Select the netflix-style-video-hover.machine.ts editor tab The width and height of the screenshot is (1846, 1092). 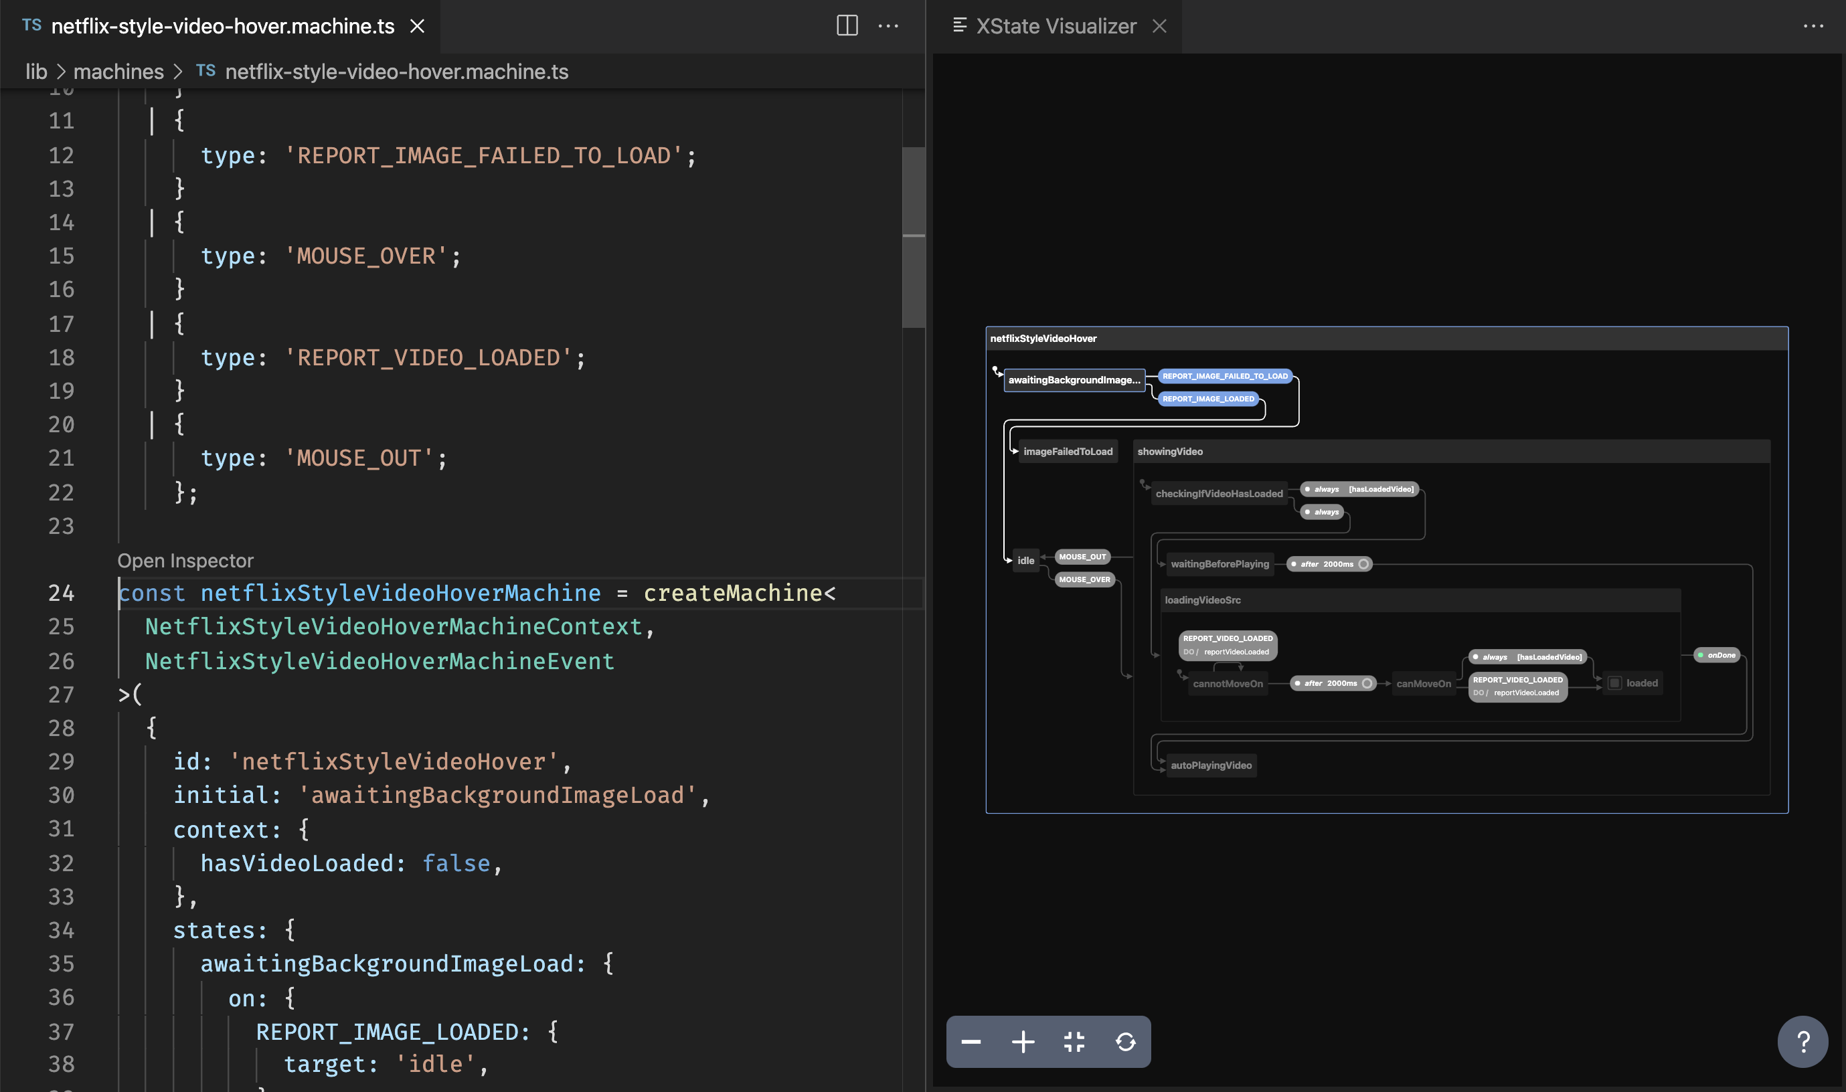[x=222, y=27]
